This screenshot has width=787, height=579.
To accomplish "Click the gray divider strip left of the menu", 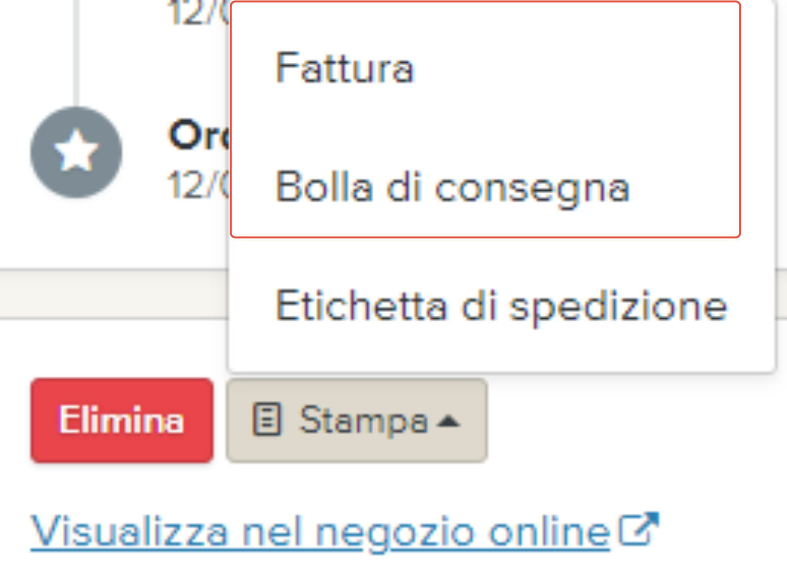I will pyautogui.click(x=112, y=294).
